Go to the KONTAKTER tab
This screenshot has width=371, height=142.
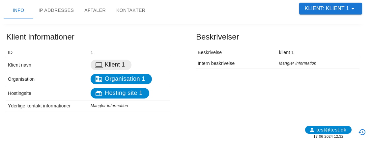[131, 10]
